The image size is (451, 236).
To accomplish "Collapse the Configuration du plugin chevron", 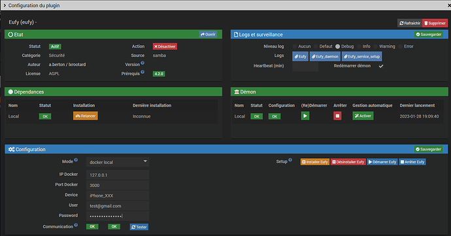I will tap(5, 5).
